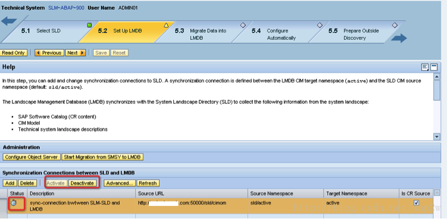Click the ADMIN01 user name
Viewport: 447px width, 219px height.
coord(128,8)
